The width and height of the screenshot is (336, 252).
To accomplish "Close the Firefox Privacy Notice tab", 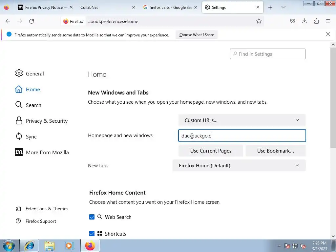I will click(71, 7).
